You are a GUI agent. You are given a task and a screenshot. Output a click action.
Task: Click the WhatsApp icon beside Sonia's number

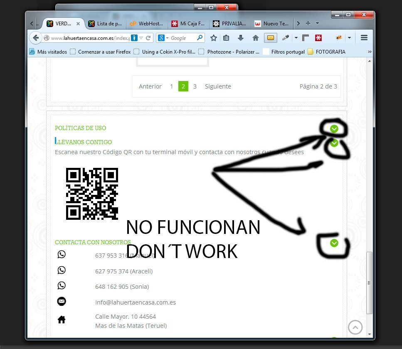point(62,285)
